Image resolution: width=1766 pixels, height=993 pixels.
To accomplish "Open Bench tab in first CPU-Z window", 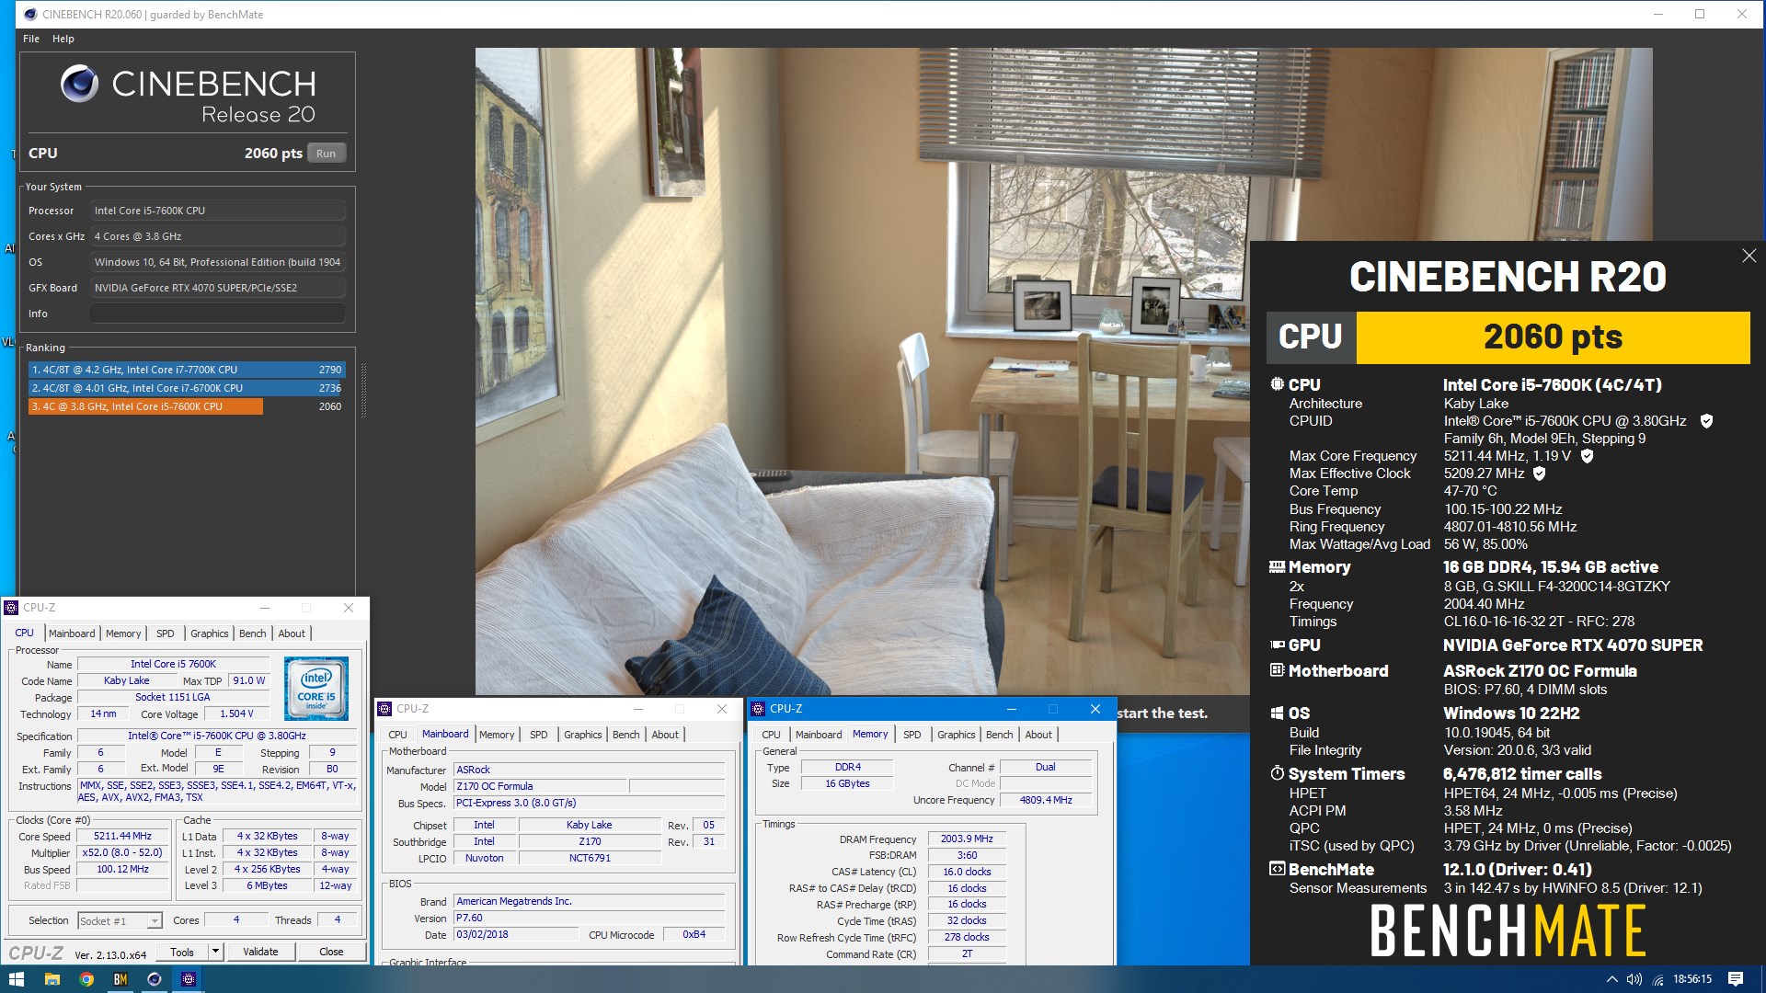I will point(252,633).
